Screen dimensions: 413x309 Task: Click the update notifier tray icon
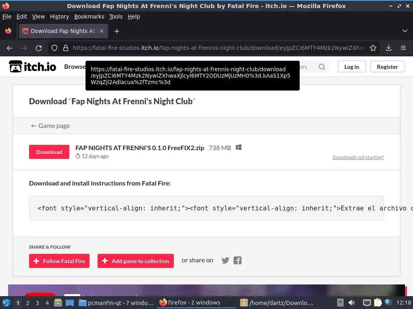coord(387,302)
